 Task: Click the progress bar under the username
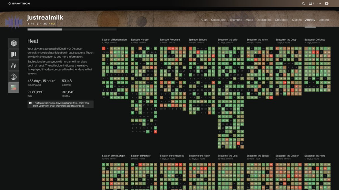72,29
